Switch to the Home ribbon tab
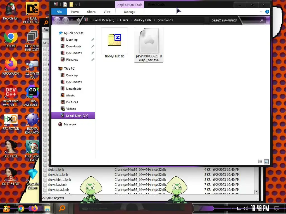 (75, 12)
